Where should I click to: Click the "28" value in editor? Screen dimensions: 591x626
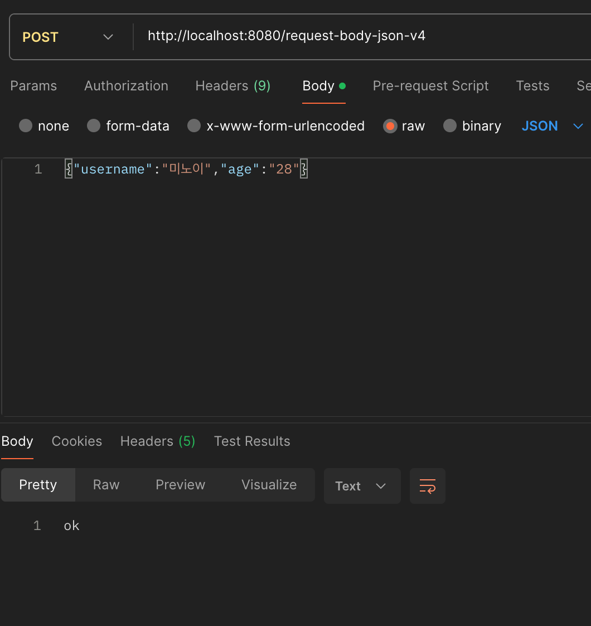coord(284,169)
